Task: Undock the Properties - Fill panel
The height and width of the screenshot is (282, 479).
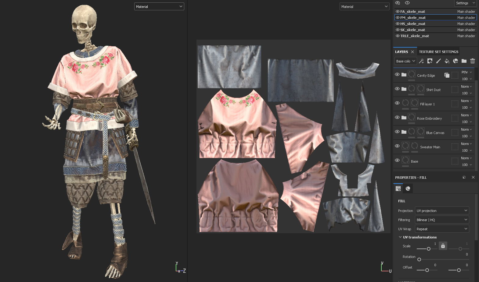Action: (464, 177)
